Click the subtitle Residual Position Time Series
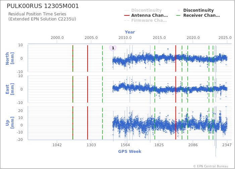The image size is (235, 169). [37, 14]
